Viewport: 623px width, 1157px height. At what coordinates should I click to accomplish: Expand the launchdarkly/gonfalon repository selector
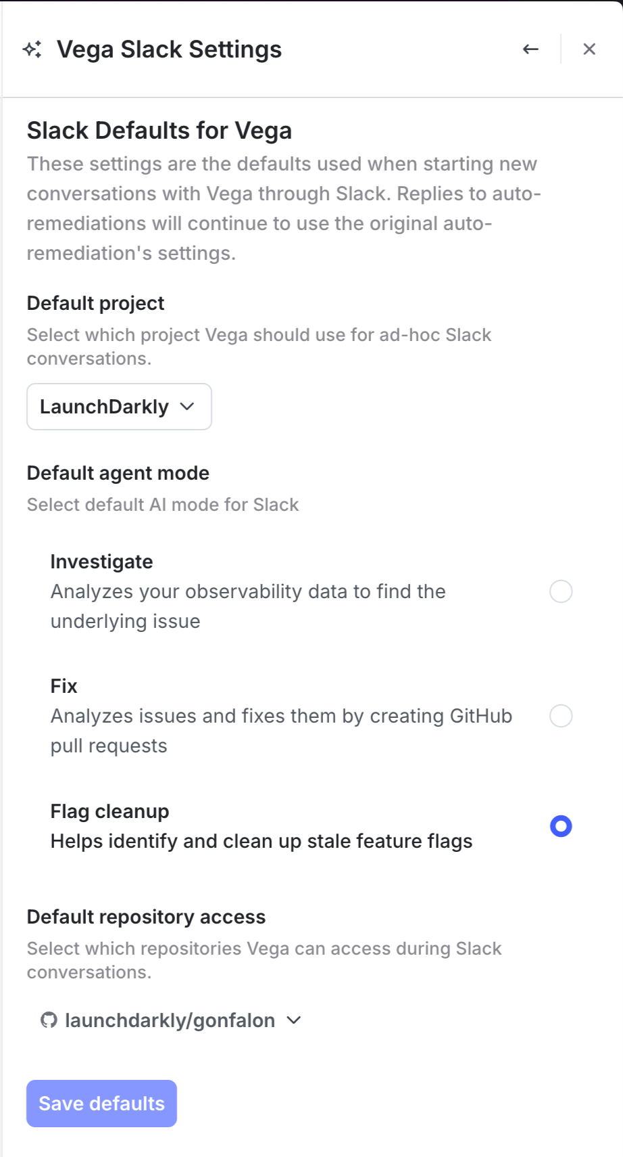[170, 1020]
